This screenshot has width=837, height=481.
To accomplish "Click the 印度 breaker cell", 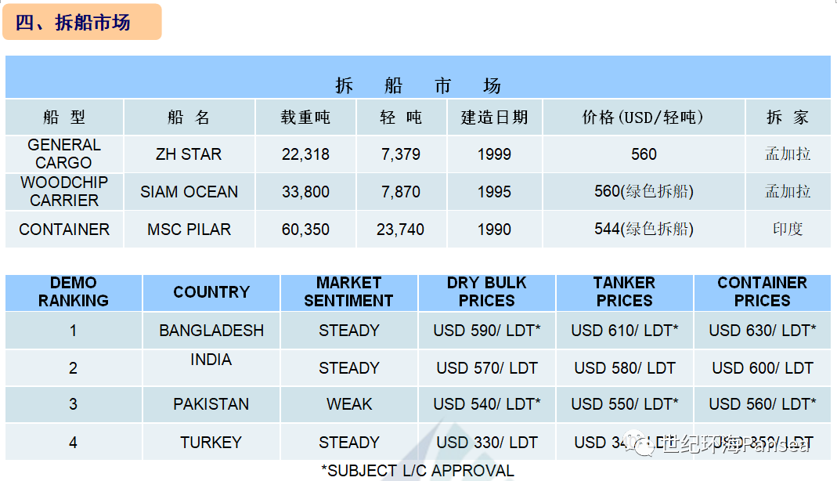I will [788, 230].
